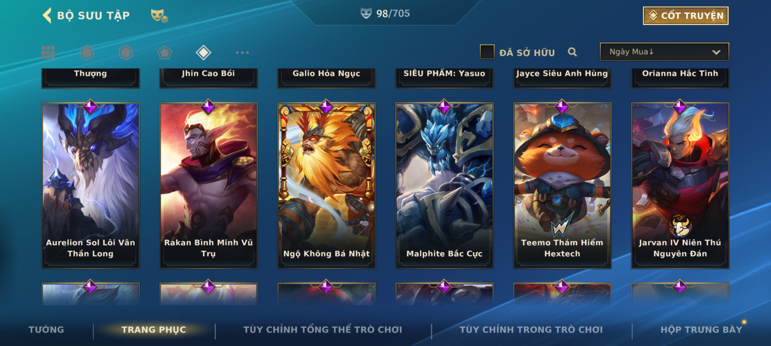Open the Hộp Trưng Bày tab
This screenshot has height=346, width=771.
(x=701, y=330)
